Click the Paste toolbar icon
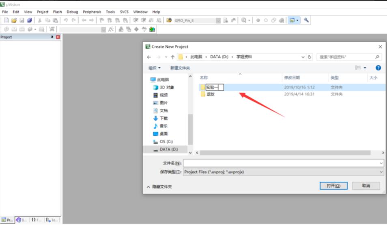Image resolution: width=387 pixels, height=225 pixels. coord(56,20)
